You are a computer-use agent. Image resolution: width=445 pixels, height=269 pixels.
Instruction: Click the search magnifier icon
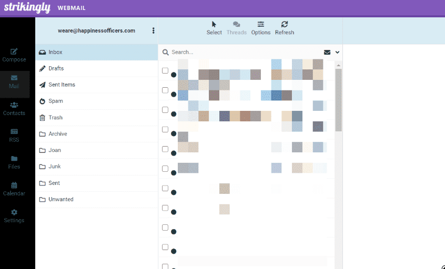tap(166, 52)
